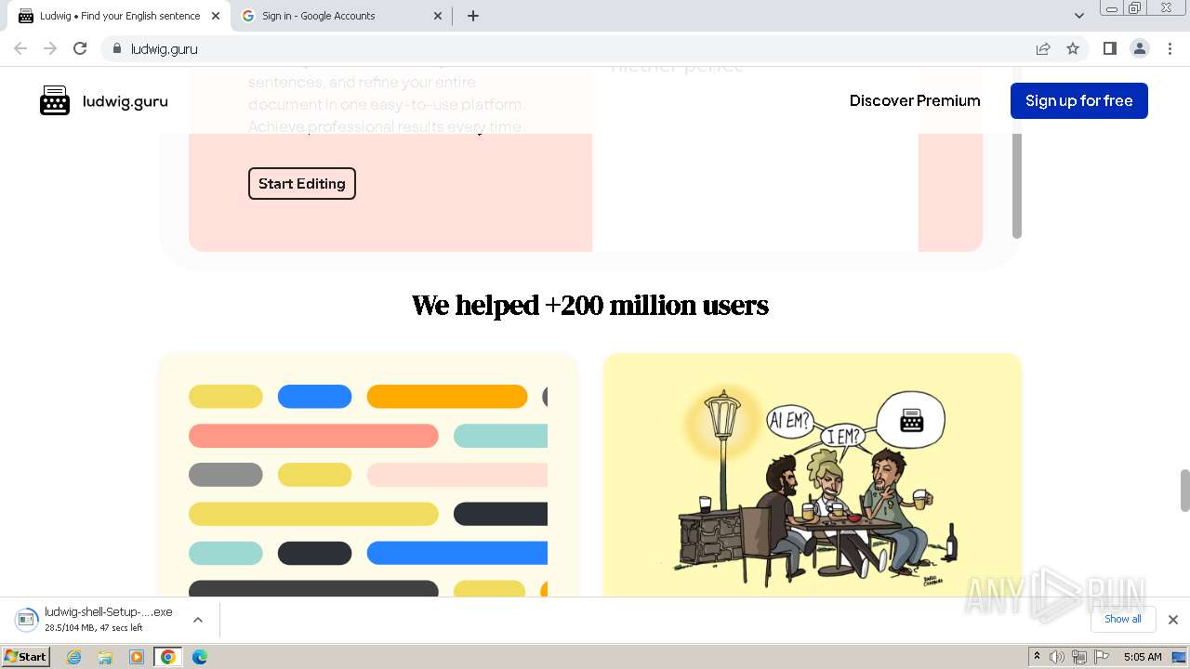This screenshot has width=1190, height=669.
Task: Open the Windows Start menu
Action: coord(26,656)
